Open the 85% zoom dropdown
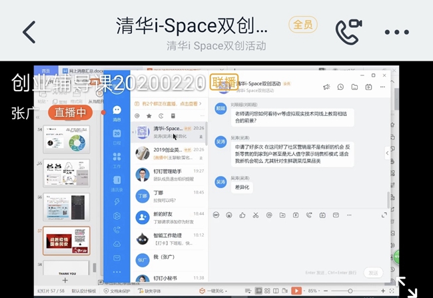This screenshot has height=298, width=433. tap(314, 291)
